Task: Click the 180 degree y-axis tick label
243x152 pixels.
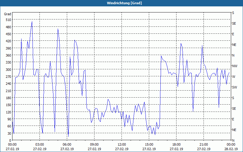Action: tap(8, 98)
